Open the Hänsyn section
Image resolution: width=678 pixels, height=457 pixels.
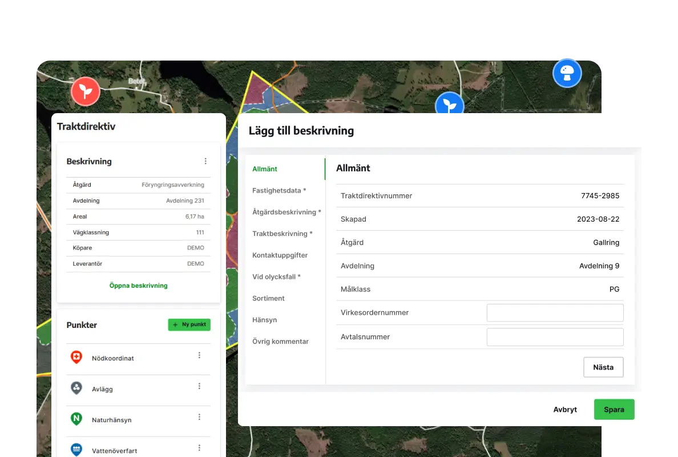tap(264, 320)
